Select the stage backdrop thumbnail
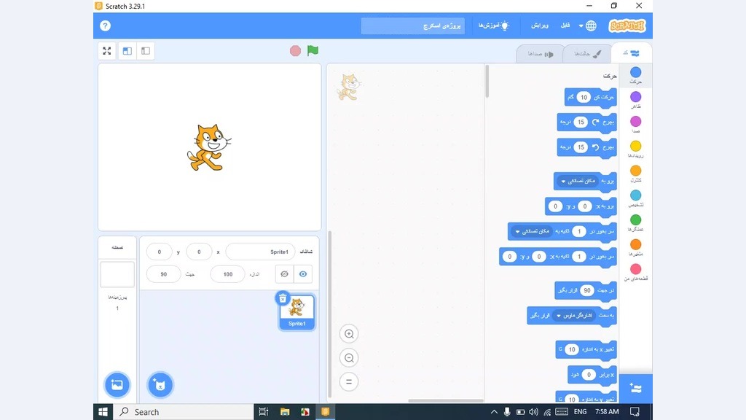 click(x=117, y=275)
